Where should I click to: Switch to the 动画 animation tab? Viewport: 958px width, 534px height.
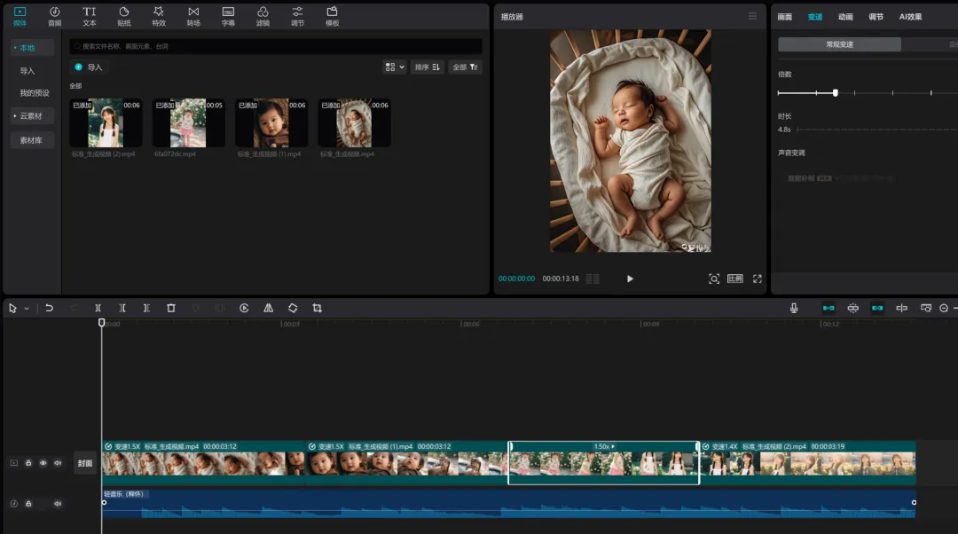coord(845,17)
